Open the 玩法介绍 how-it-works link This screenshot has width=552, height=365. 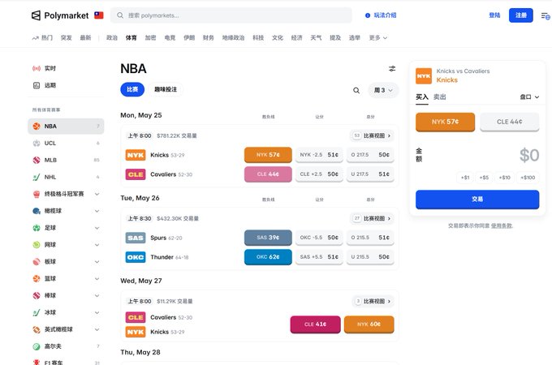381,15
